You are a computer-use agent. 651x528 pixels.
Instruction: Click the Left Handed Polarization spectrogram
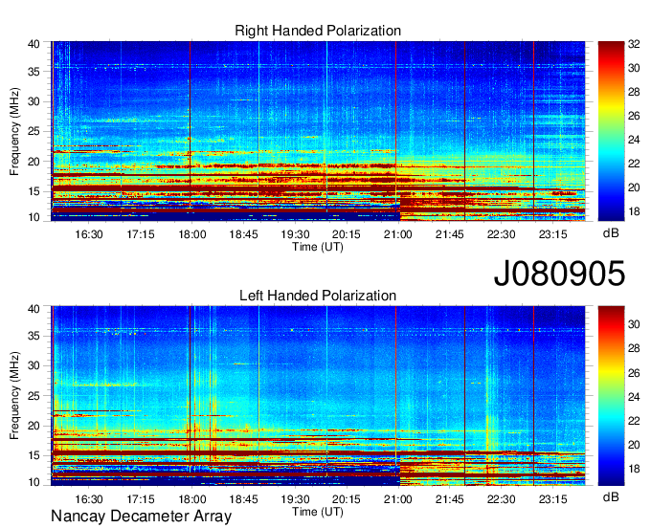[318, 396]
